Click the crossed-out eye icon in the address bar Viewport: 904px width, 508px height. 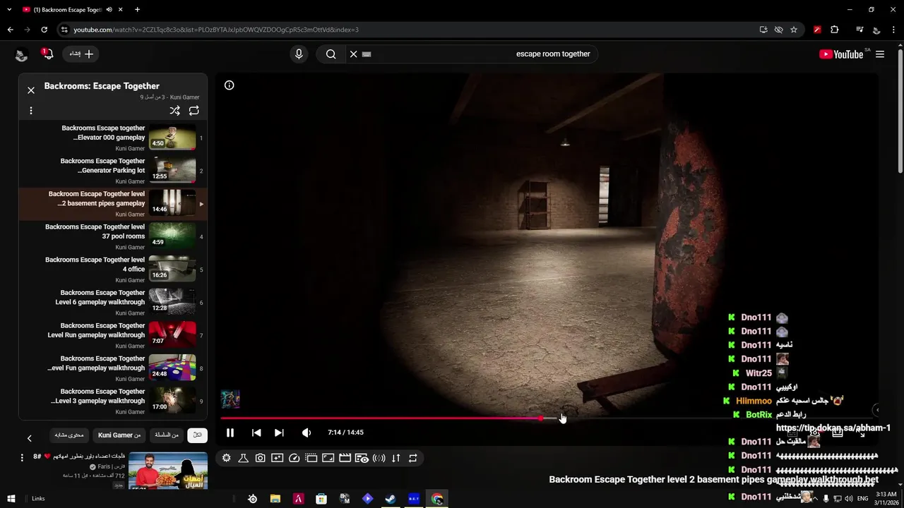tap(778, 30)
